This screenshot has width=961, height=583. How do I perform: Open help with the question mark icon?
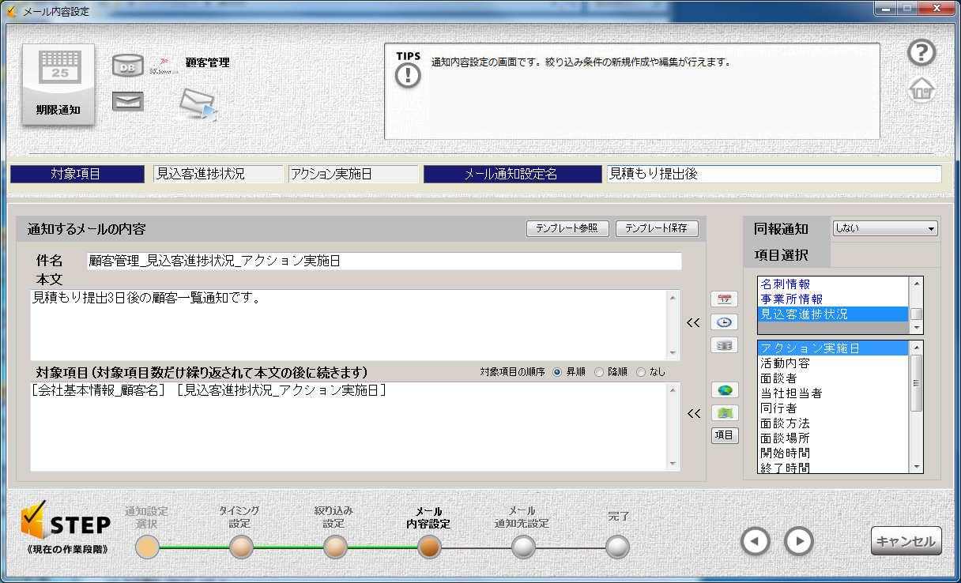point(921,53)
